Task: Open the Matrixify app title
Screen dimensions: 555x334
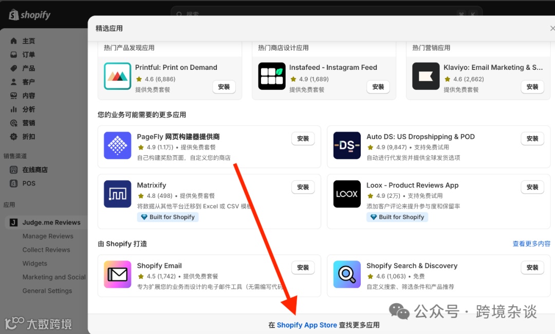Action: coord(152,185)
